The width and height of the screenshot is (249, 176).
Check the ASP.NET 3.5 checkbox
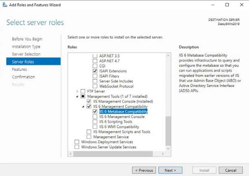tap(95, 56)
